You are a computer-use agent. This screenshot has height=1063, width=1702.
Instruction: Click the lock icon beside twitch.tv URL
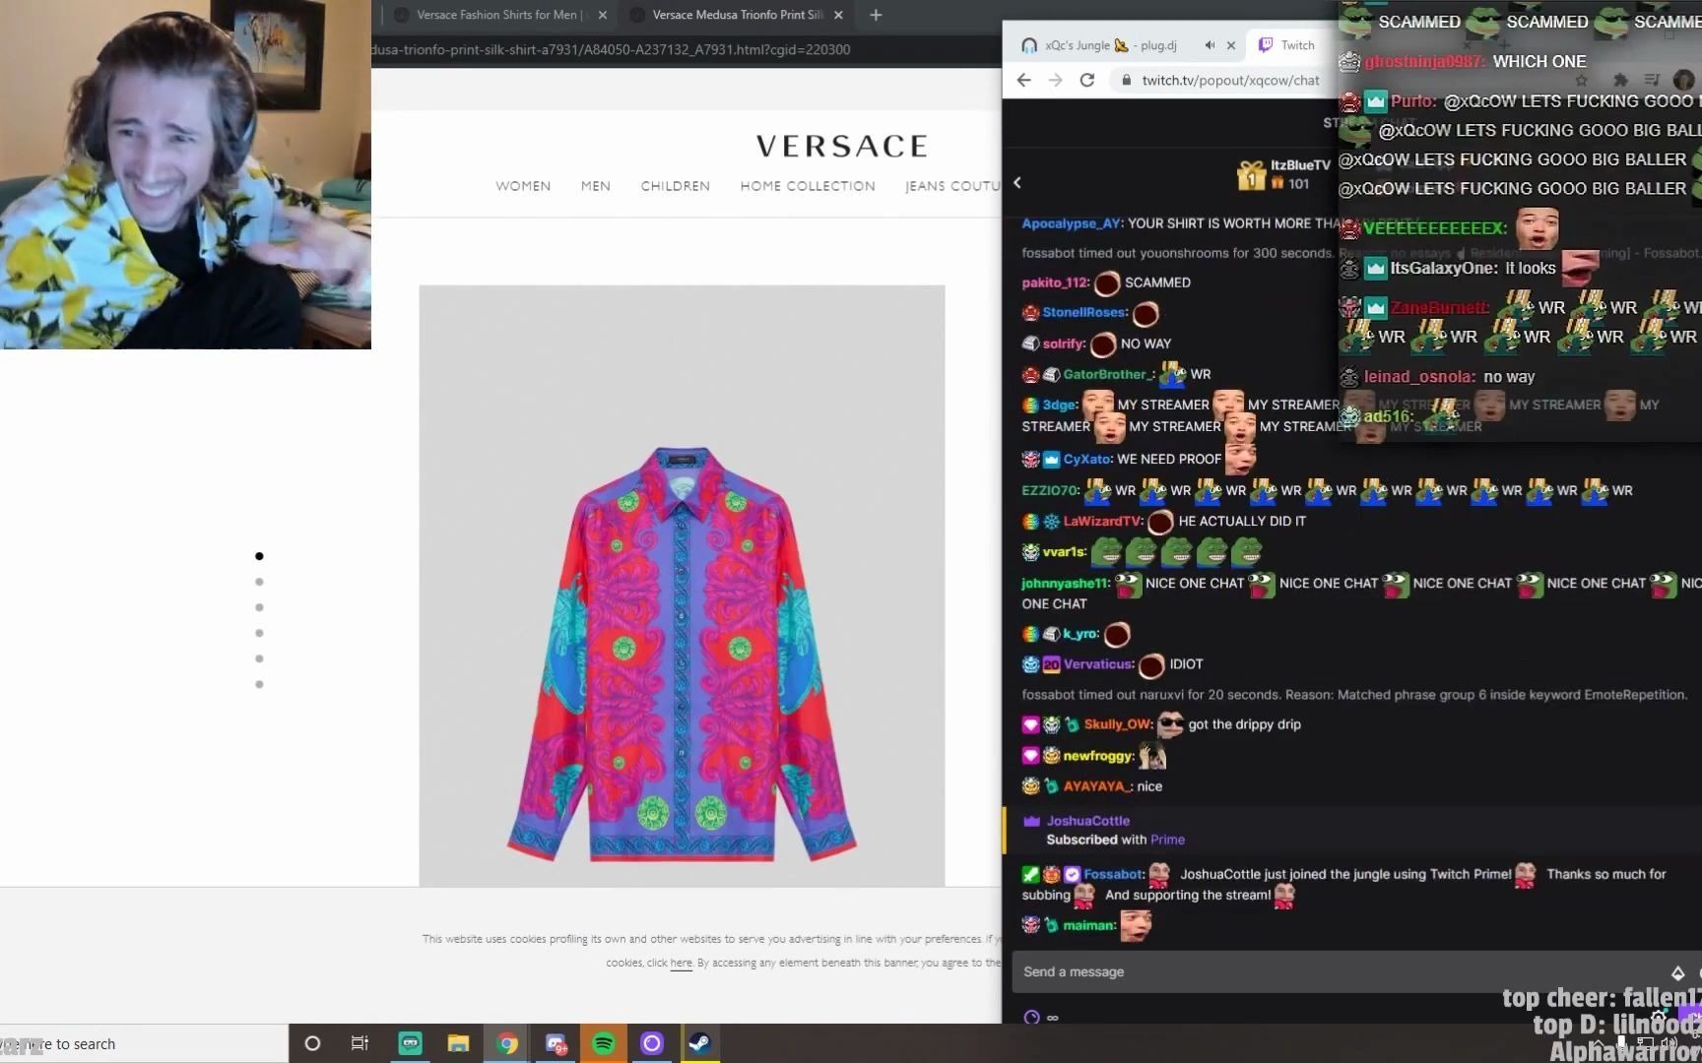1127,81
